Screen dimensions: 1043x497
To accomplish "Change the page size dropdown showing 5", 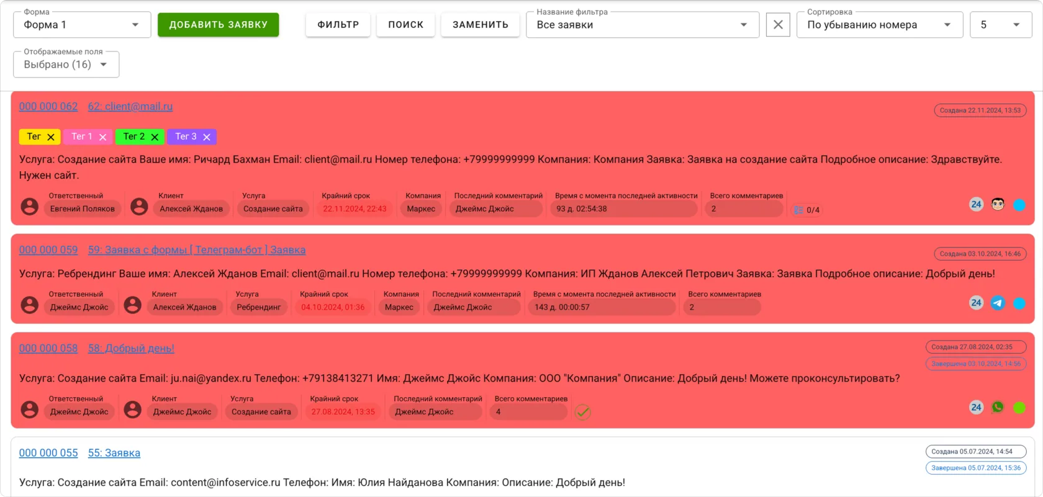I will pyautogui.click(x=1001, y=25).
